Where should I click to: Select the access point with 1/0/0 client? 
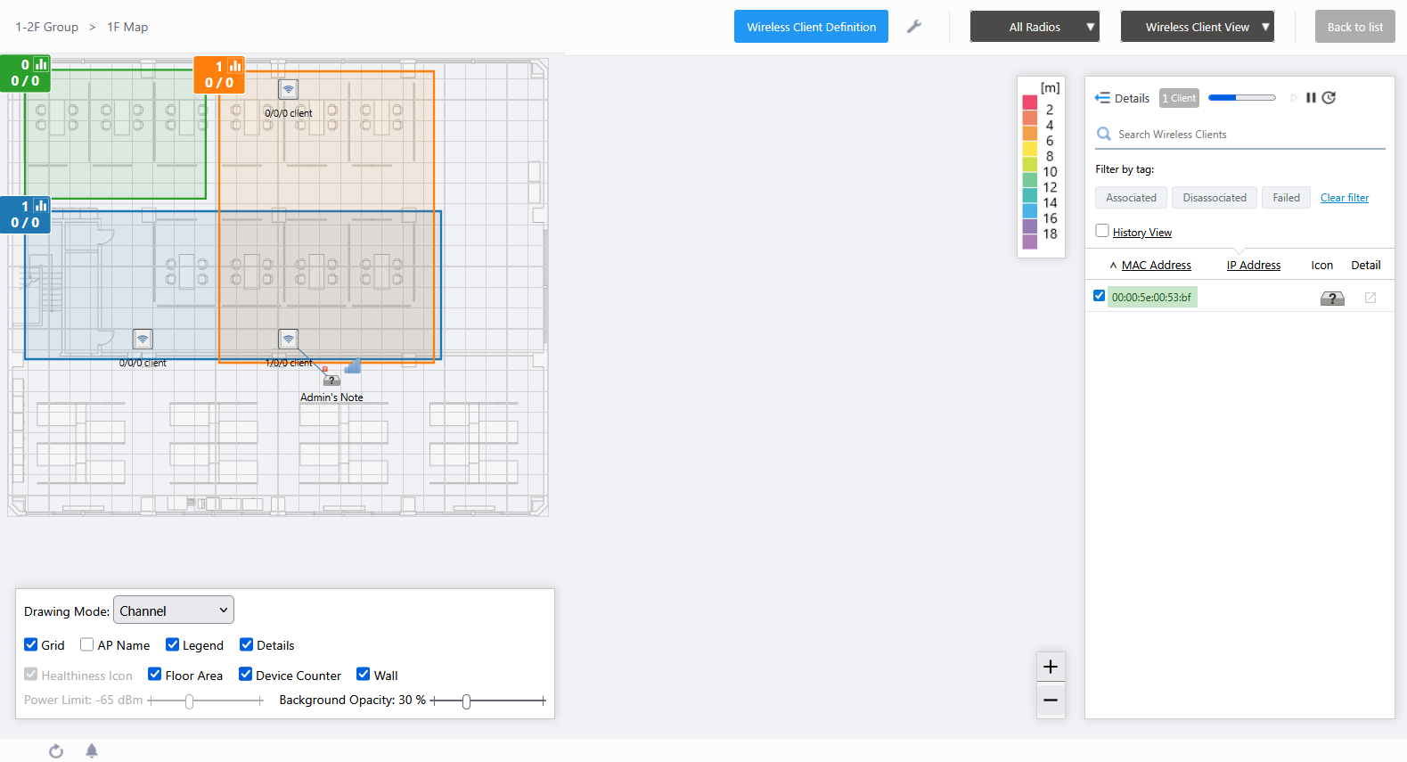tap(288, 340)
